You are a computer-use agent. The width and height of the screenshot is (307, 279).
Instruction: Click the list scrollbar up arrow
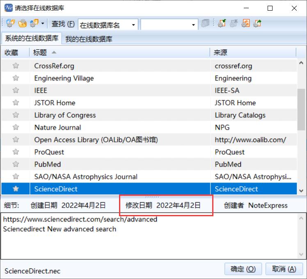coord(301,63)
